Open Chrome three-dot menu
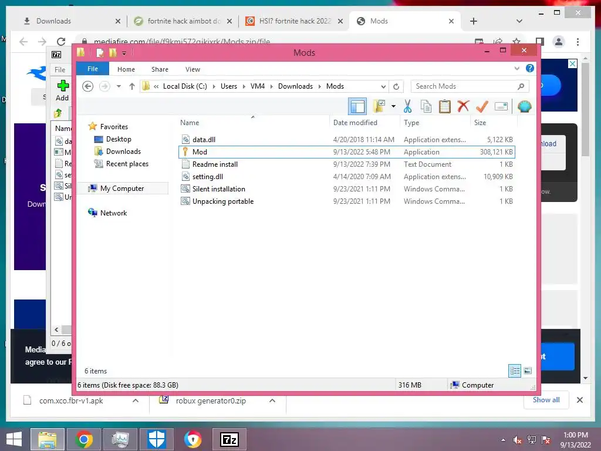The width and height of the screenshot is (601, 451). pyautogui.click(x=578, y=42)
